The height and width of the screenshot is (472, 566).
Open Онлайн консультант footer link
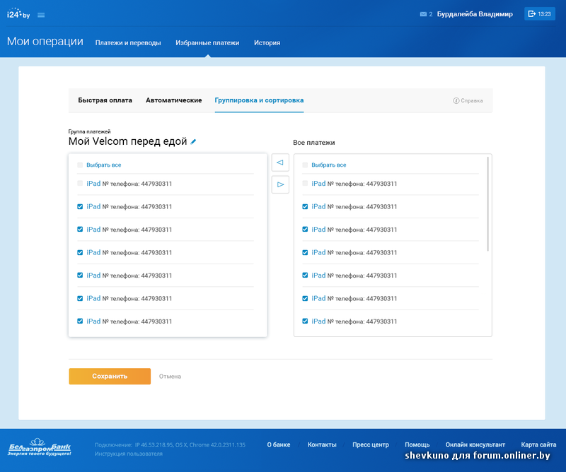(475, 444)
